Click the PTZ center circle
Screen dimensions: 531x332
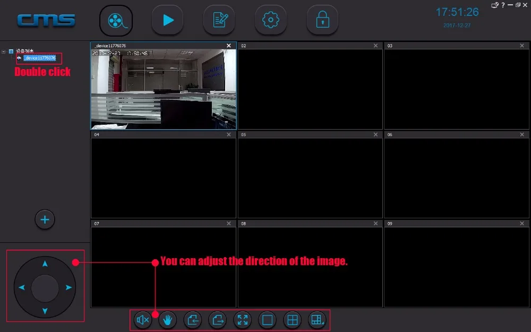[45, 288]
